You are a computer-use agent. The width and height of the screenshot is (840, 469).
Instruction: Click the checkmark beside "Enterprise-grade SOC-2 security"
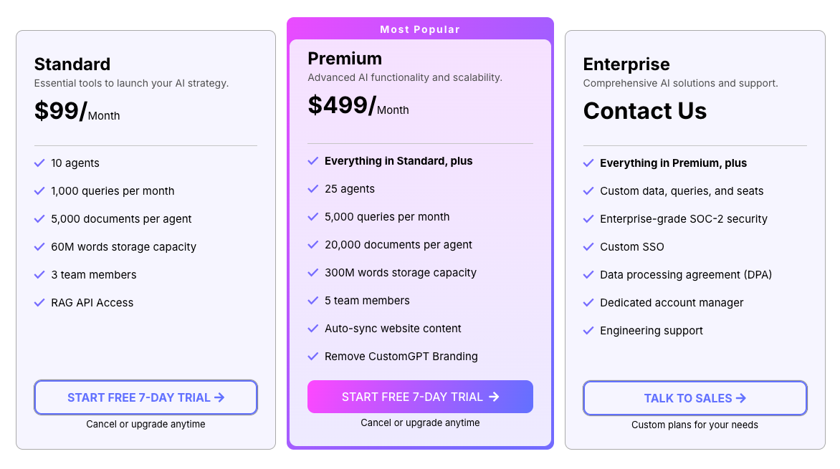tap(588, 219)
